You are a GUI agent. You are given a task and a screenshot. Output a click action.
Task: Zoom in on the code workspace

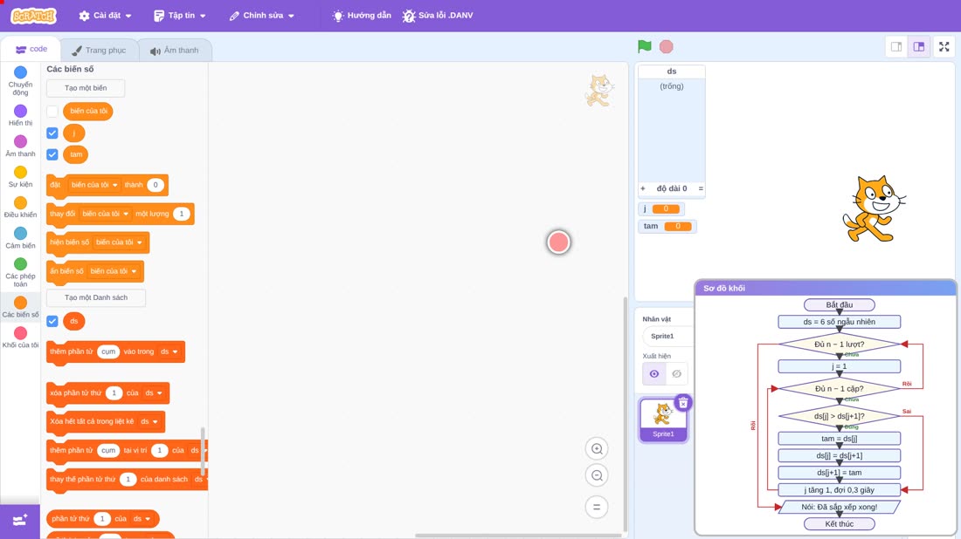(597, 449)
